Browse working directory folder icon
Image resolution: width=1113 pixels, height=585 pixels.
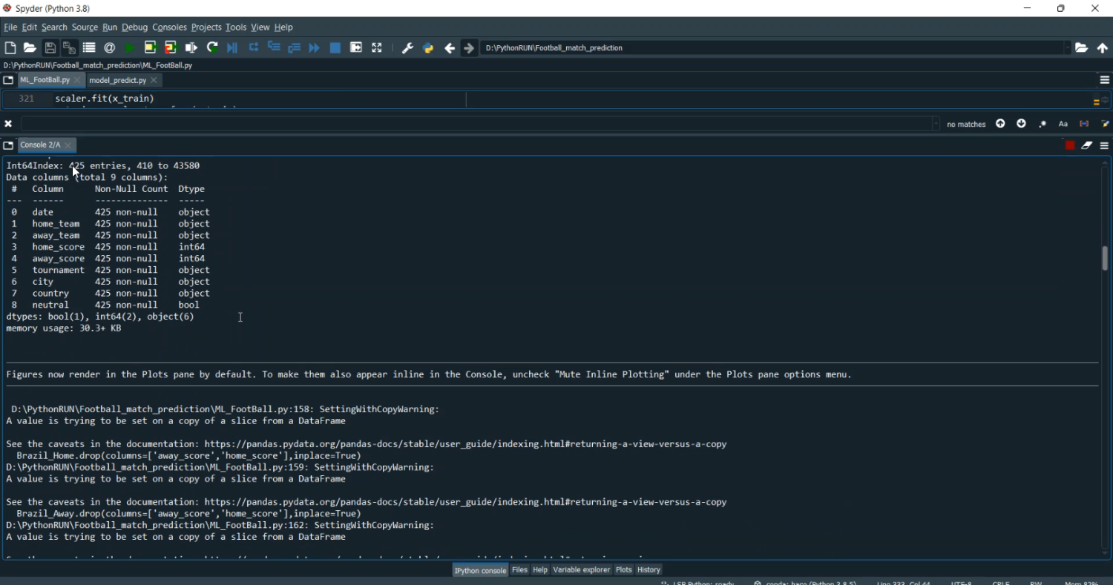(1082, 48)
